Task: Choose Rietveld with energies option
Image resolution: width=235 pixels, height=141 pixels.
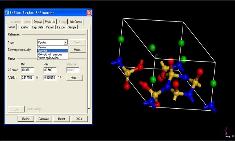Action: [x=52, y=55]
